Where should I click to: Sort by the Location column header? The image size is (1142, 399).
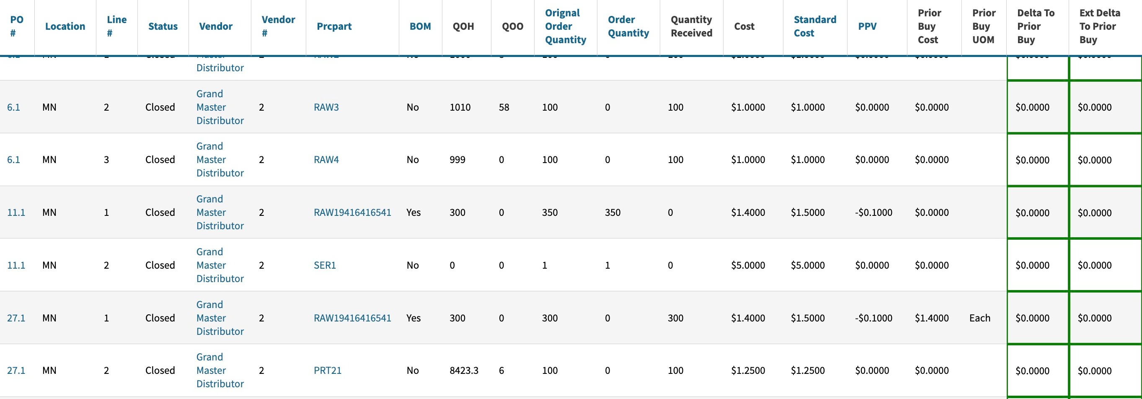pos(65,26)
